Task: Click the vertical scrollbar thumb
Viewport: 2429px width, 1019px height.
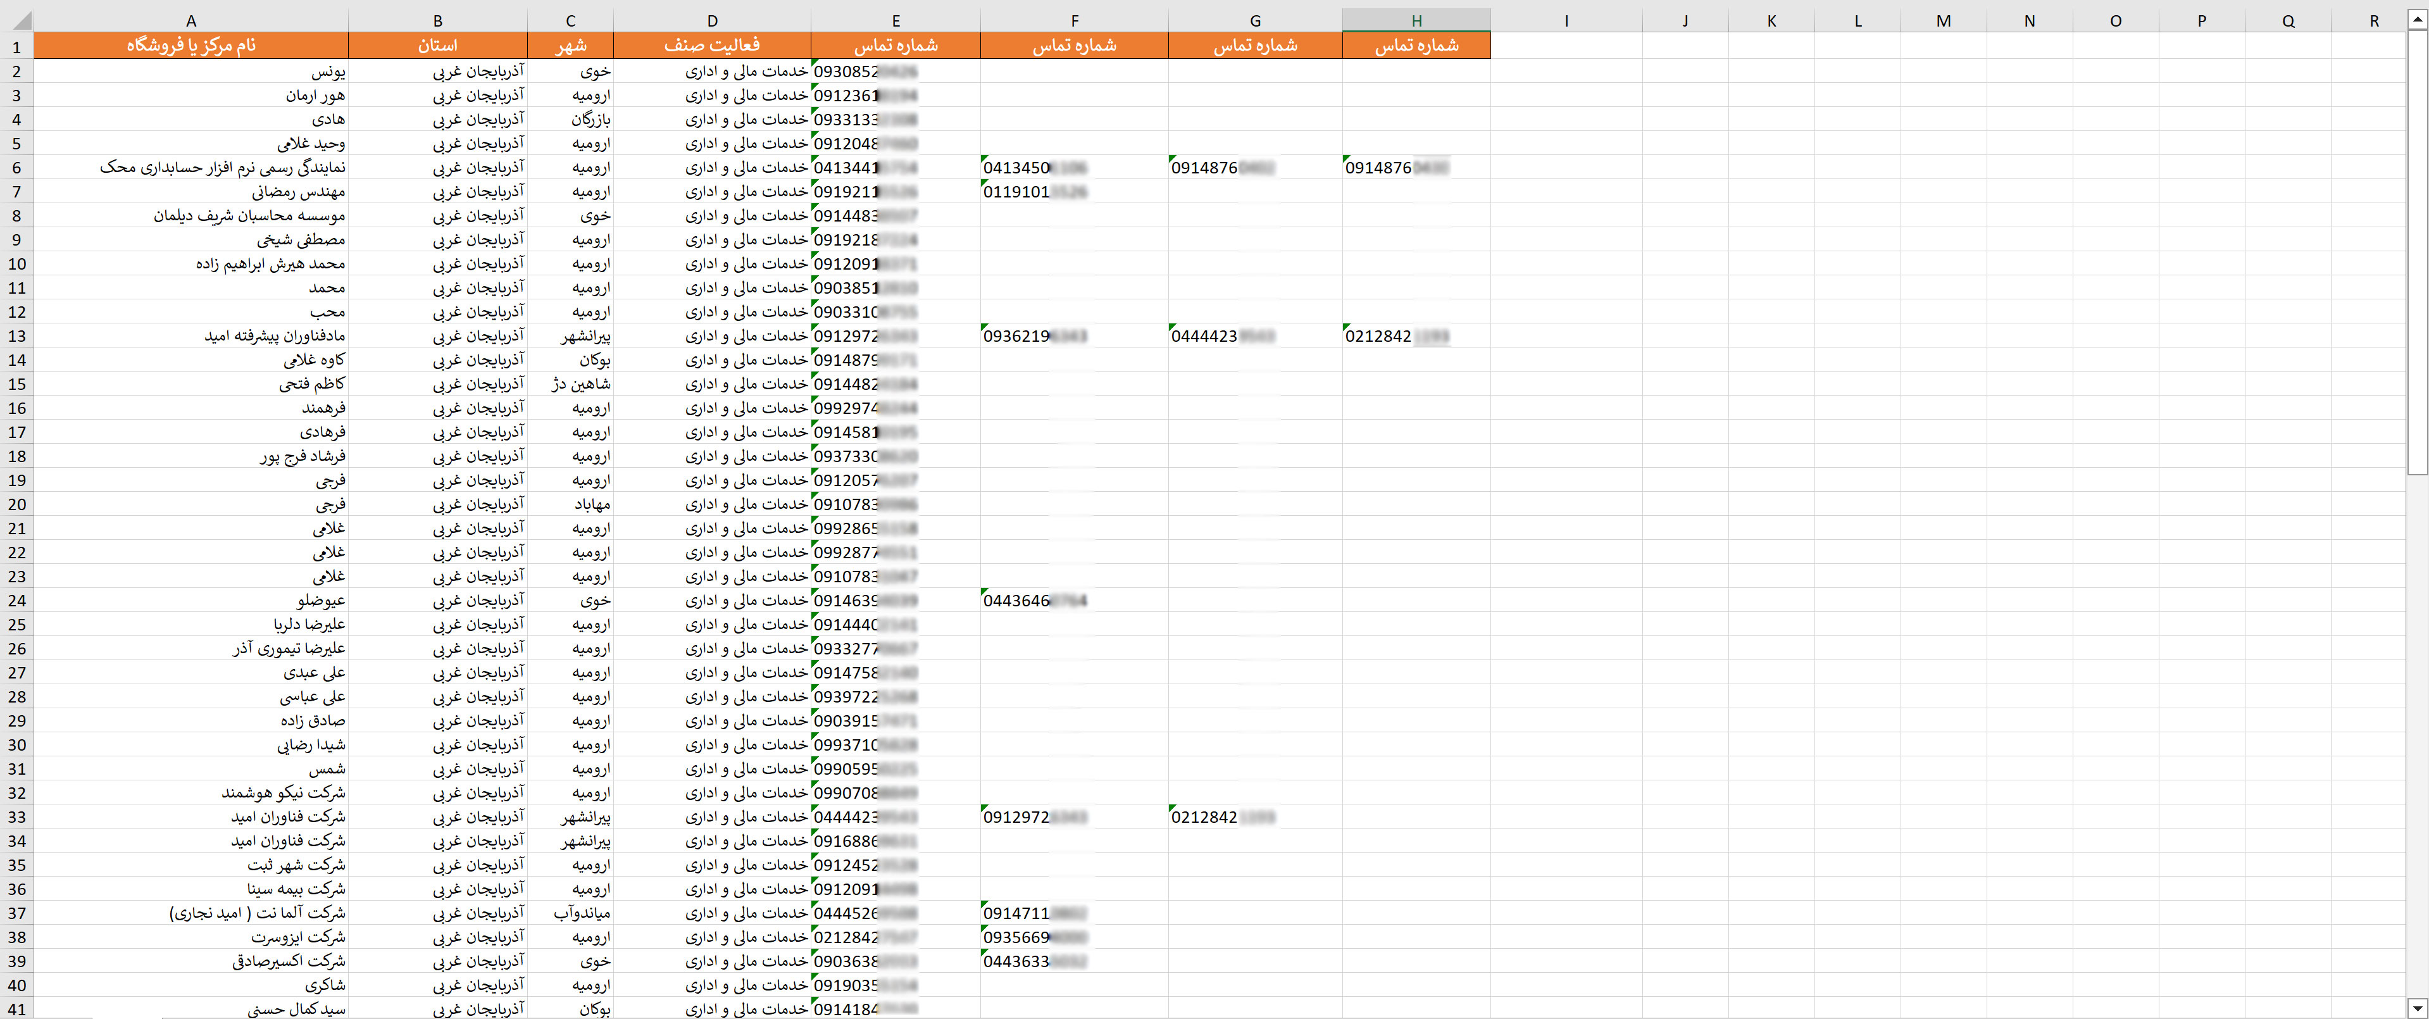Action: tap(2418, 253)
